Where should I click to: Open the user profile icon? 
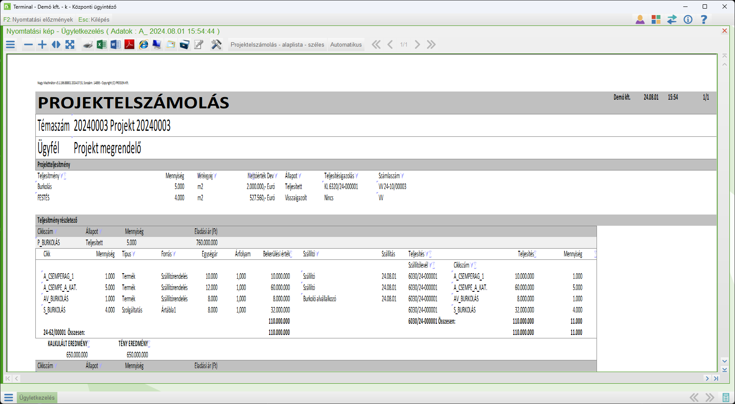(640, 19)
